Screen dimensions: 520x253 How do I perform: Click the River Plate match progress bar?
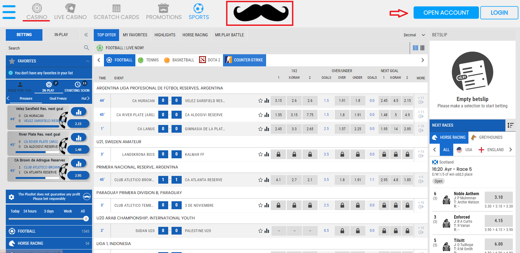coord(37,152)
